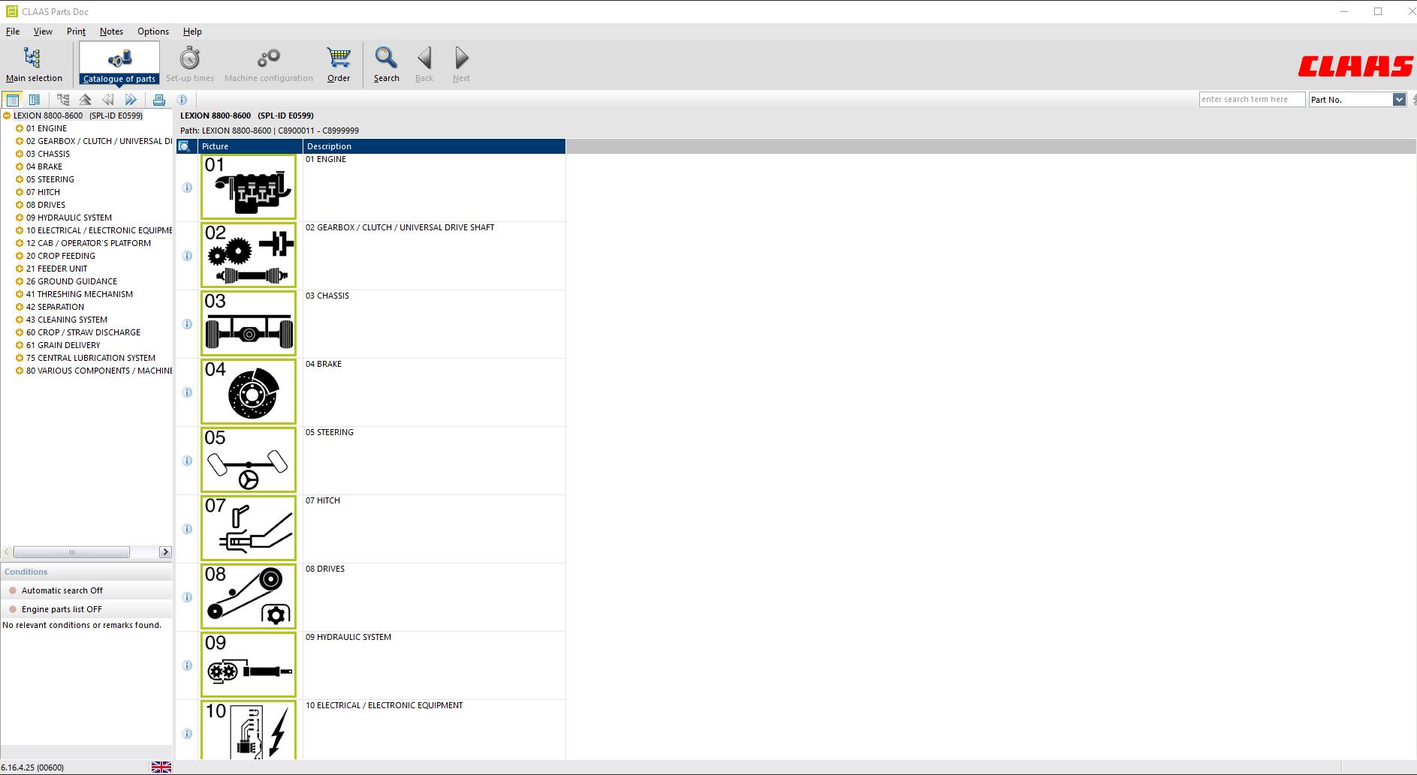
Task: Open the Main selection view
Action: click(x=34, y=65)
